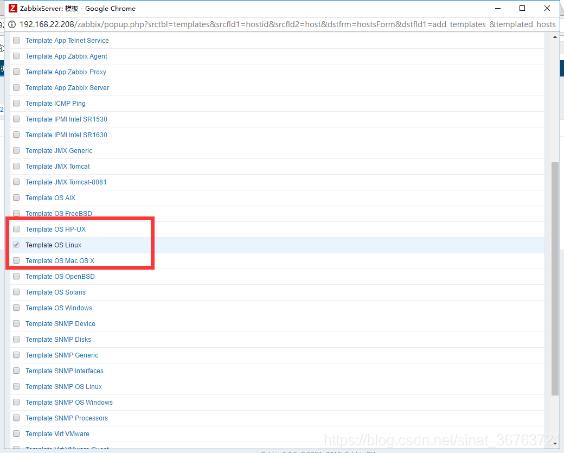This screenshot has height=453, width=564.
Task: Check the Template OS HP-UX checkbox
Action: 16,229
